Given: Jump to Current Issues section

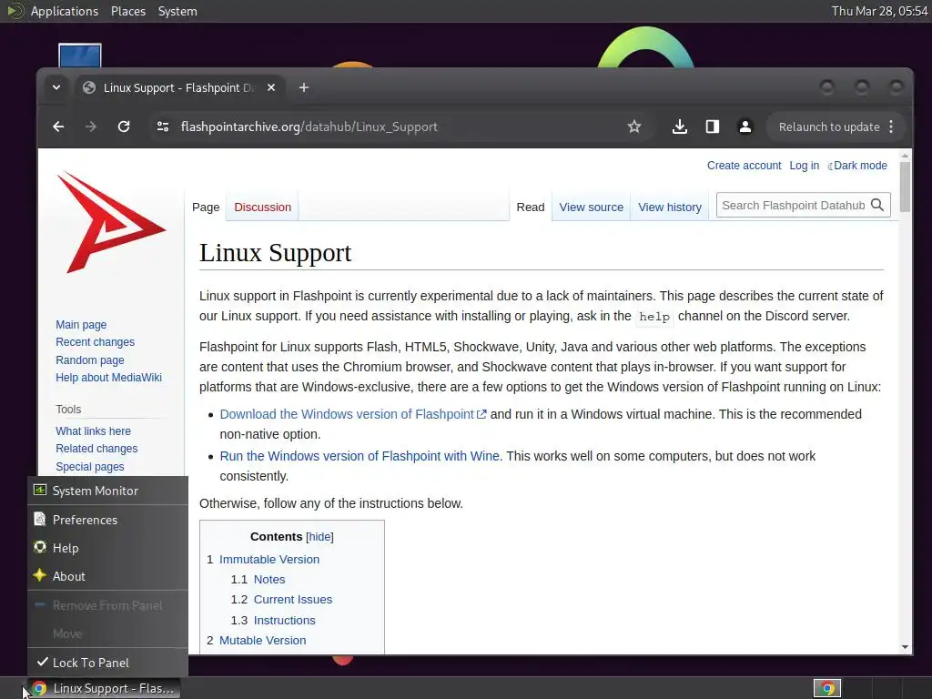Looking at the screenshot, I should [x=293, y=600].
